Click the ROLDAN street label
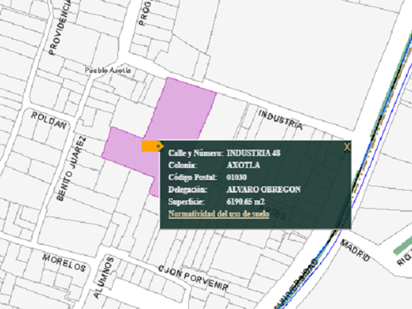The image size is (412, 309). (x=49, y=121)
